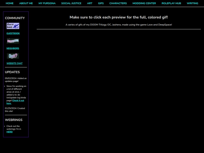204x153 pixels.
Task: Open the ART page
Action: [x=90, y=3]
